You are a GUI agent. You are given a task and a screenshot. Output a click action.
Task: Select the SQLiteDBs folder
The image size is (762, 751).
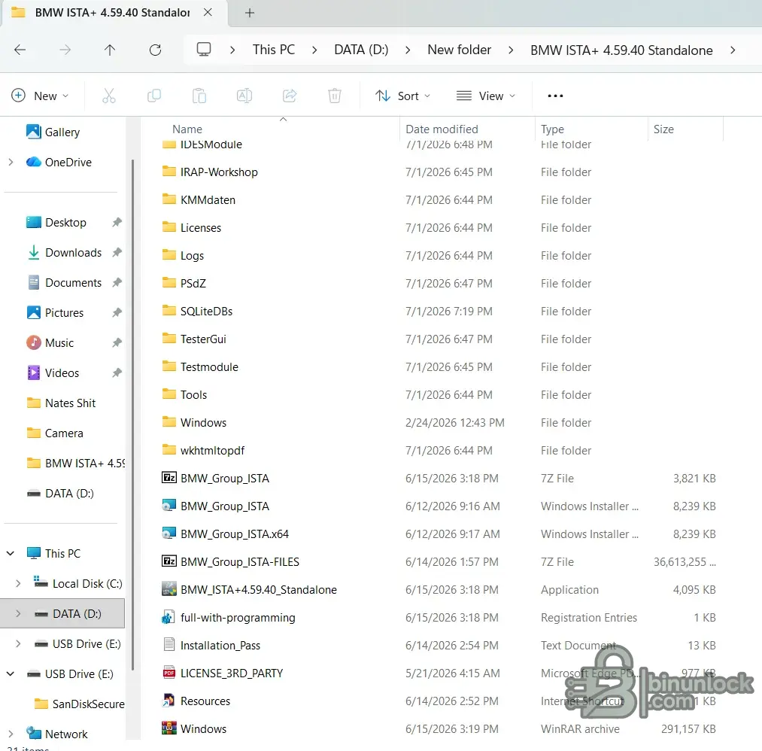tap(206, 311)
